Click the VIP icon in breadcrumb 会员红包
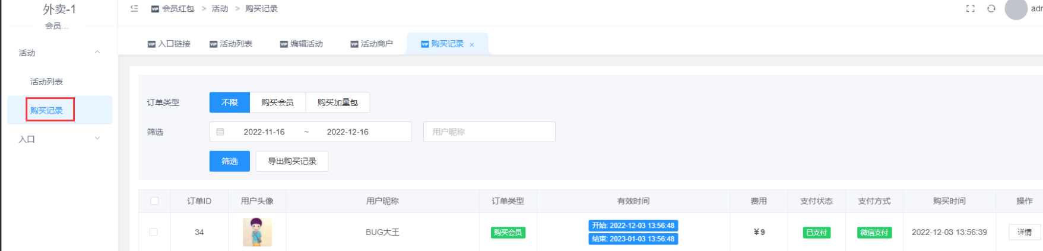The width and height of the screenshot is (1043, 251). point(155,9)
